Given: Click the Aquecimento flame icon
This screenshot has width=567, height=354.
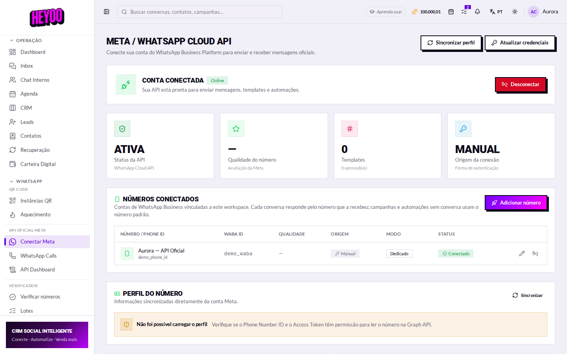Looking at the screenshot, I should pos(13,215).
